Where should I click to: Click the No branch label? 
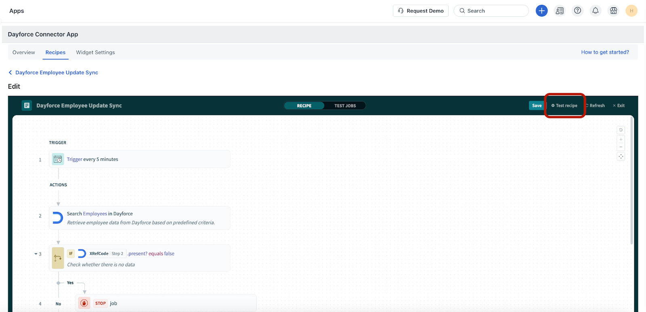tap(59, 304)
